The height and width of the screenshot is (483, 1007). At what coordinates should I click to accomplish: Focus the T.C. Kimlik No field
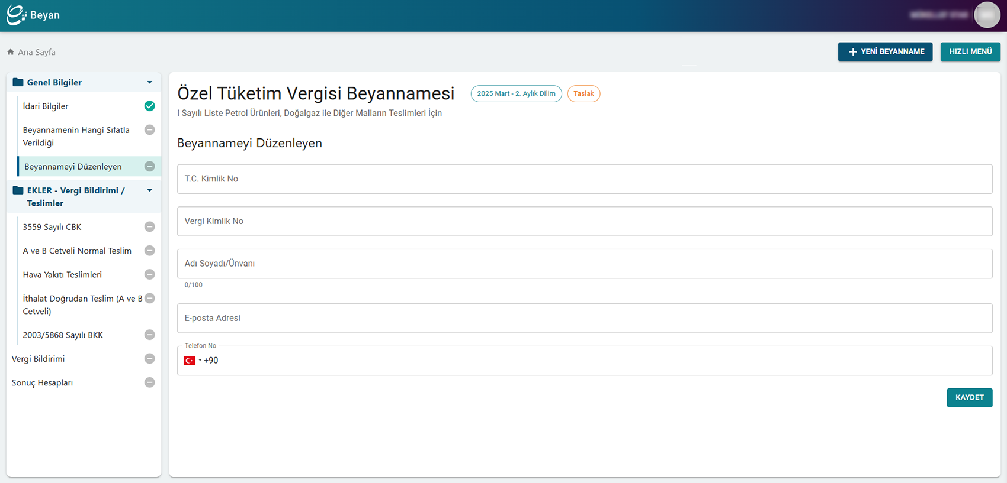click(x=585, y=179)
